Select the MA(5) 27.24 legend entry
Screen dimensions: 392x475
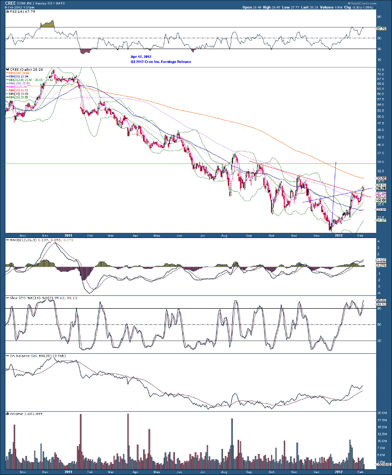pyautogui.click(x=16, y=87)
